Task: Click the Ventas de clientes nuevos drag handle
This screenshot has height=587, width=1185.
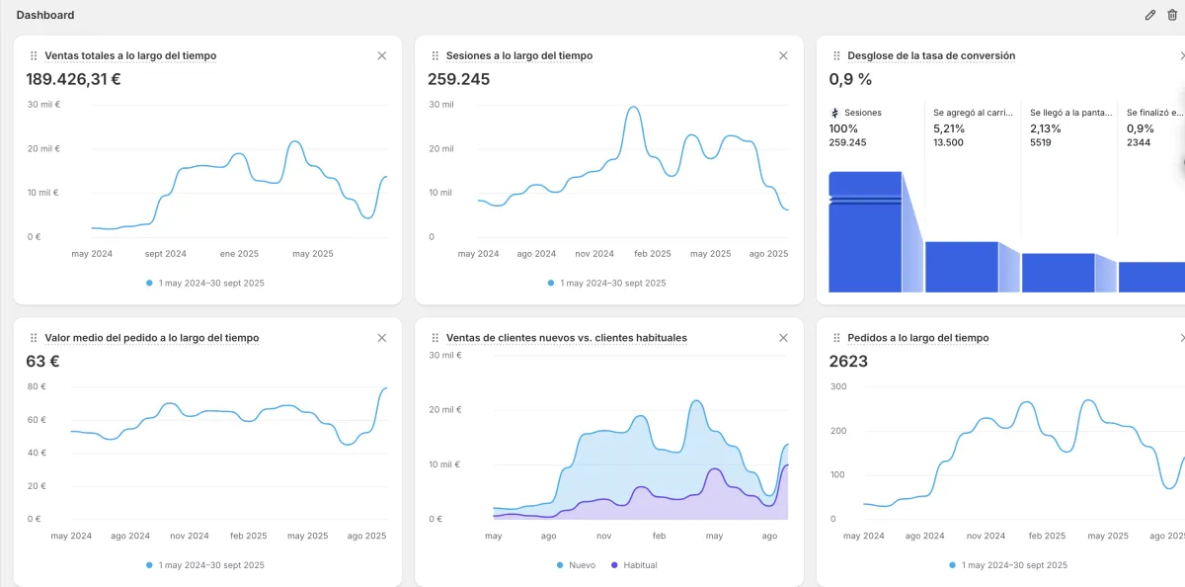Action: (x=435, y=338)
